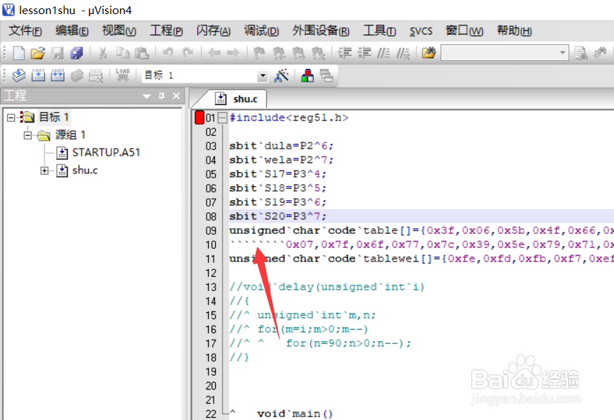Open the 调试(D) menu
This screenshot has width=614, height=420.
pyautogui.click(x=262, y=30)
